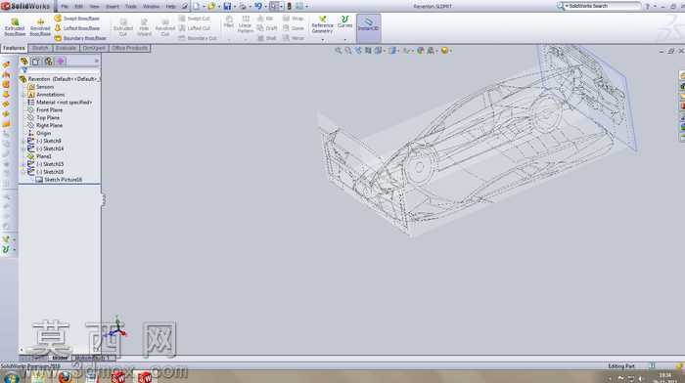The width and height of the screenshot is (685, 383).
Task: Click the New document icon
Action: (x=197, y=6)
